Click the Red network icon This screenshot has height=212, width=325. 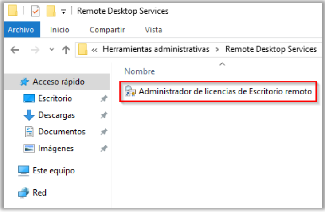pyautogui.click(x=23, y=193)
